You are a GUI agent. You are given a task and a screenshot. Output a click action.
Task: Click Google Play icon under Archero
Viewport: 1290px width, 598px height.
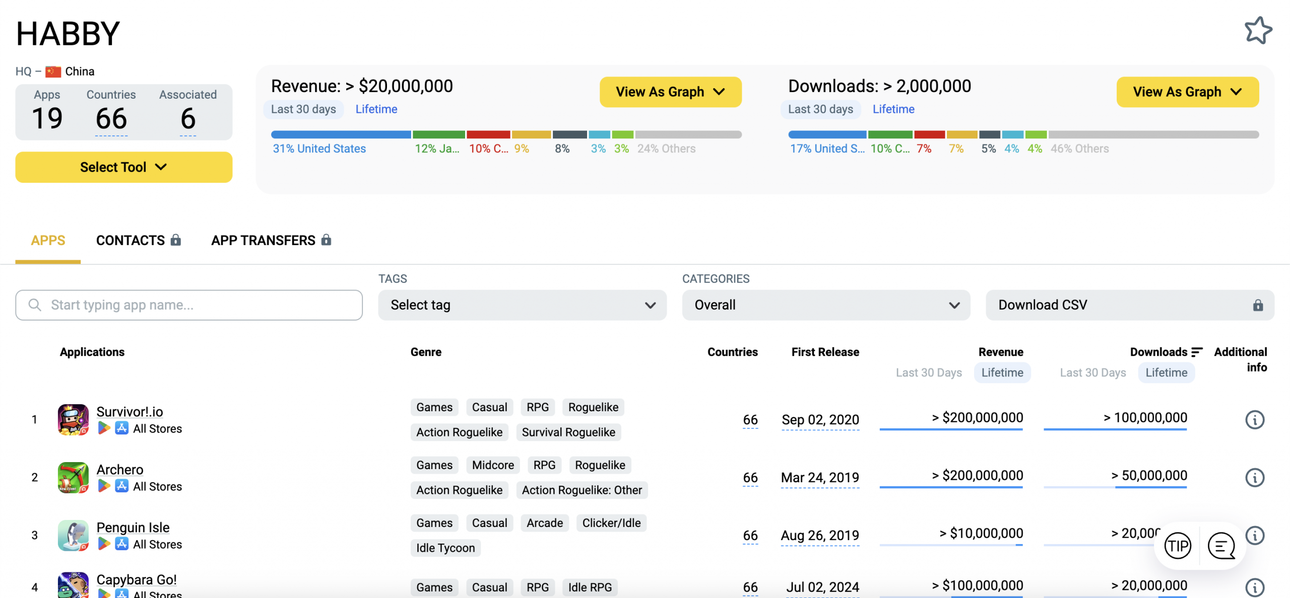click(x=104, y=486)
